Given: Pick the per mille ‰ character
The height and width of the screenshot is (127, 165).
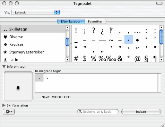Looking at the screenshot, I should (102, 58).
